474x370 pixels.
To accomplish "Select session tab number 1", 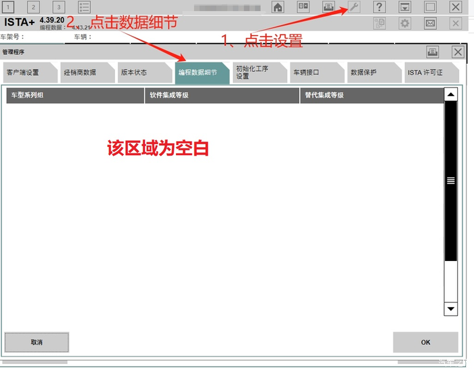I will click(x=9, y=7).
